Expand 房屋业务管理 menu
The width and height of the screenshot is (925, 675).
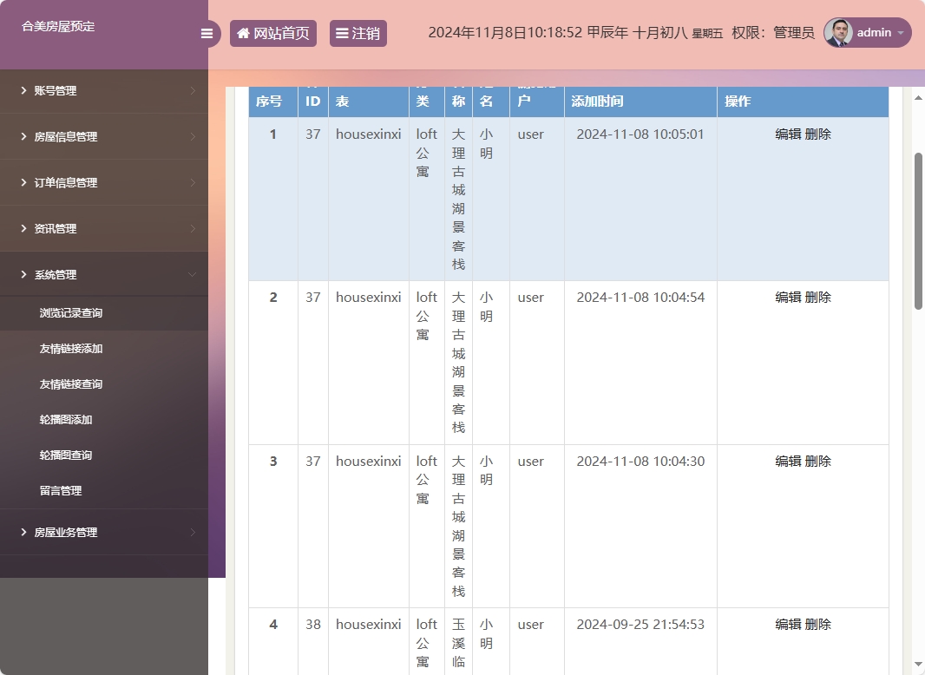click(x=104, y=532)
